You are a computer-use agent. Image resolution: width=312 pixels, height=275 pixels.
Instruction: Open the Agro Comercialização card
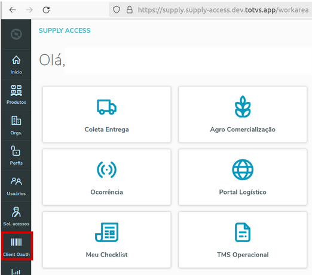(x=243, y=115)
